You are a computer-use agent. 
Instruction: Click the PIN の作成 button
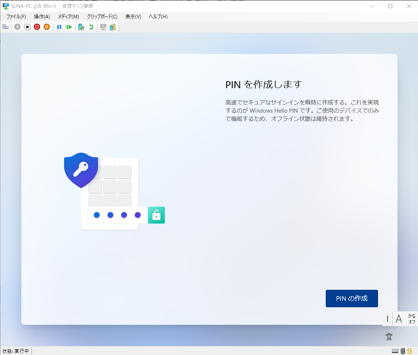click(351, 299)
